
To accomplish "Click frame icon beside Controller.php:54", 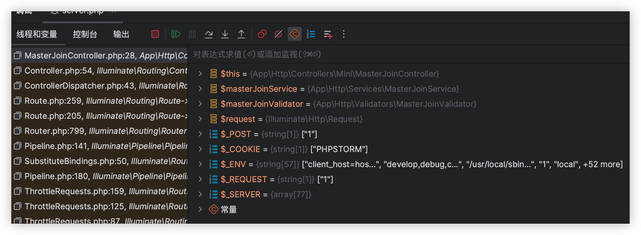I will pyautogui.click(x=18, y=71).
